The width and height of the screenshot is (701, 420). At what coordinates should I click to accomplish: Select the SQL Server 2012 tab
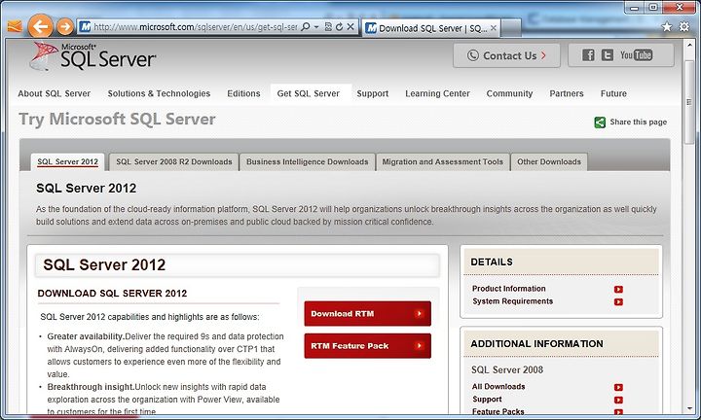67,162
